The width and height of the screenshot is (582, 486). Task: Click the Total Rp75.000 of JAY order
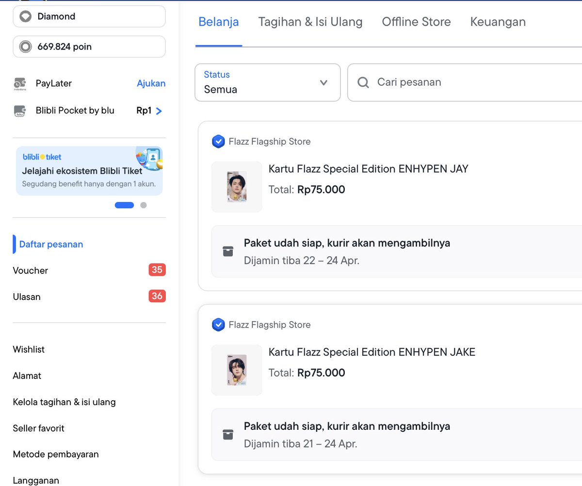click(307, 189)
